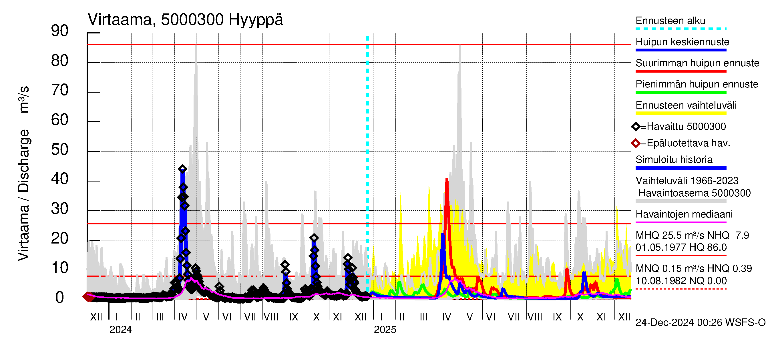The height and width of the screenshot is (343, 772).
Task: Click the red diamond icon beside Epäluotettava hav.
Action: (635, 143)
